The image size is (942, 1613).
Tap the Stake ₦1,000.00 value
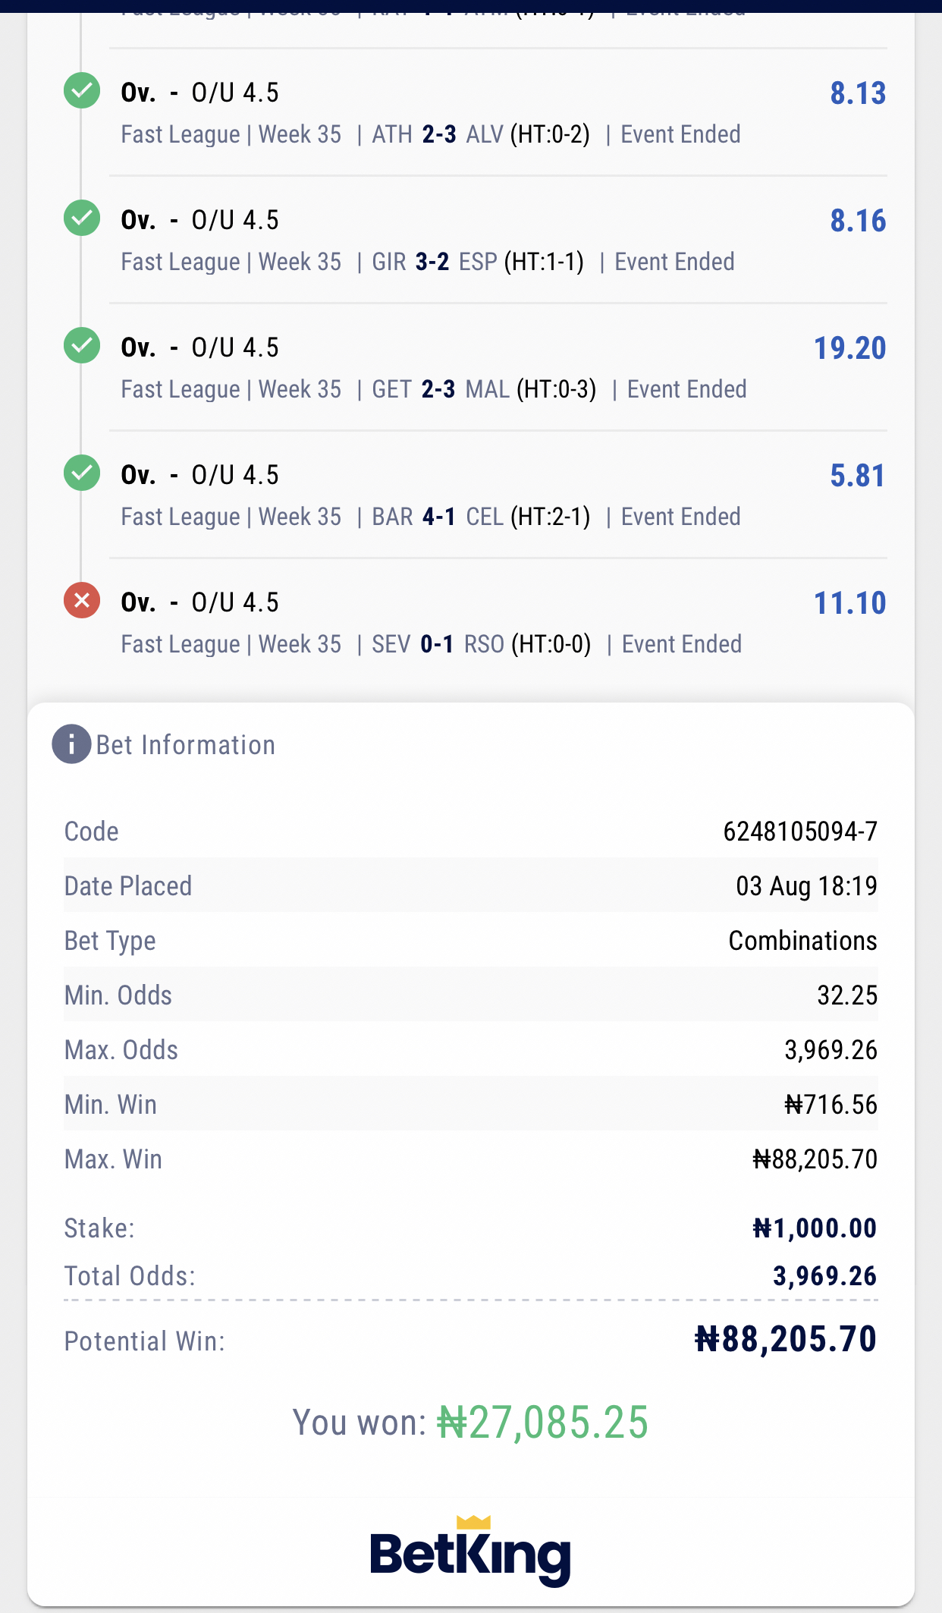(x=815, y=1228)
